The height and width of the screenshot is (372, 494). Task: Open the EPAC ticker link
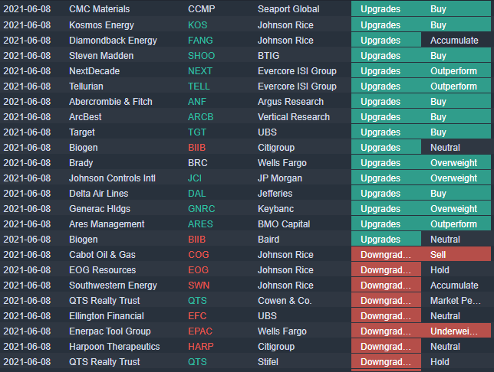coord(201,331)
